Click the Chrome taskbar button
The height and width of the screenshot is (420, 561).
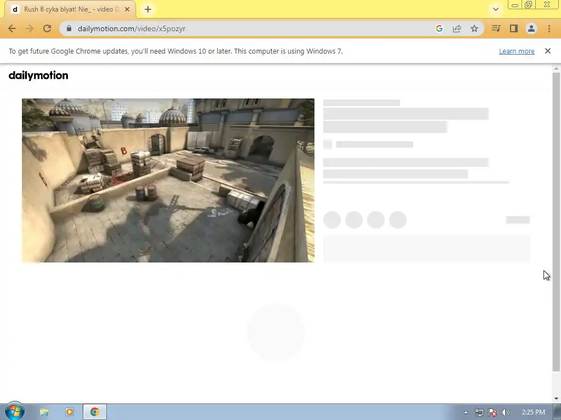click(94, 412)
